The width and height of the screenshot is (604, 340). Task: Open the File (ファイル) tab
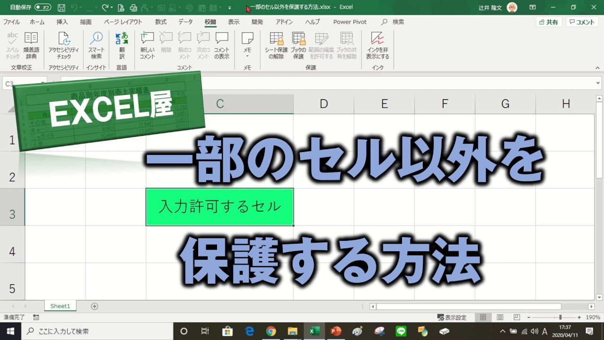tap(12, 22)
